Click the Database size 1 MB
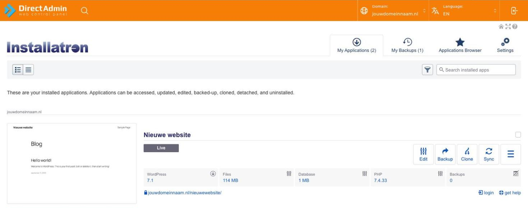The height and width of the screenshot is (208, 528). tap(304, 181)
